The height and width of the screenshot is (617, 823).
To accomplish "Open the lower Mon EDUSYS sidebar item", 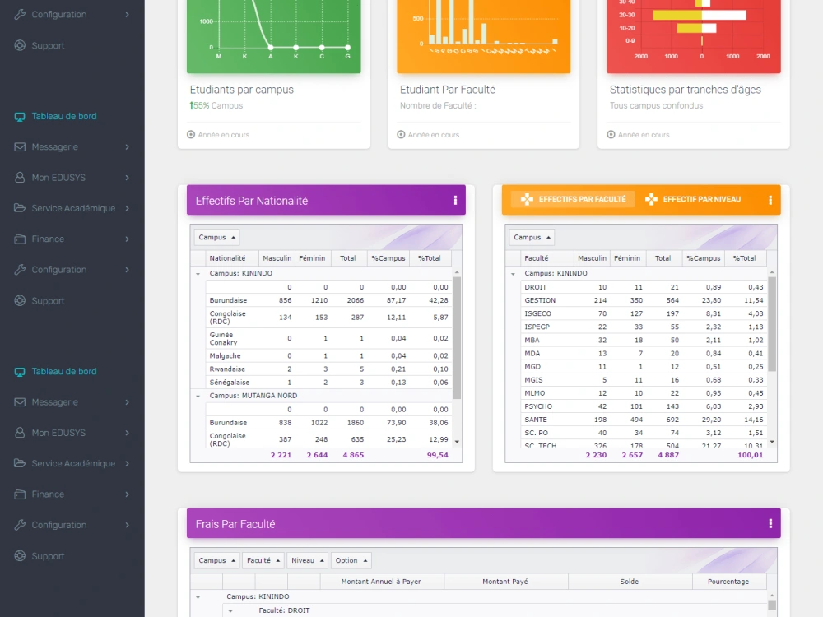I will point(72,433).
